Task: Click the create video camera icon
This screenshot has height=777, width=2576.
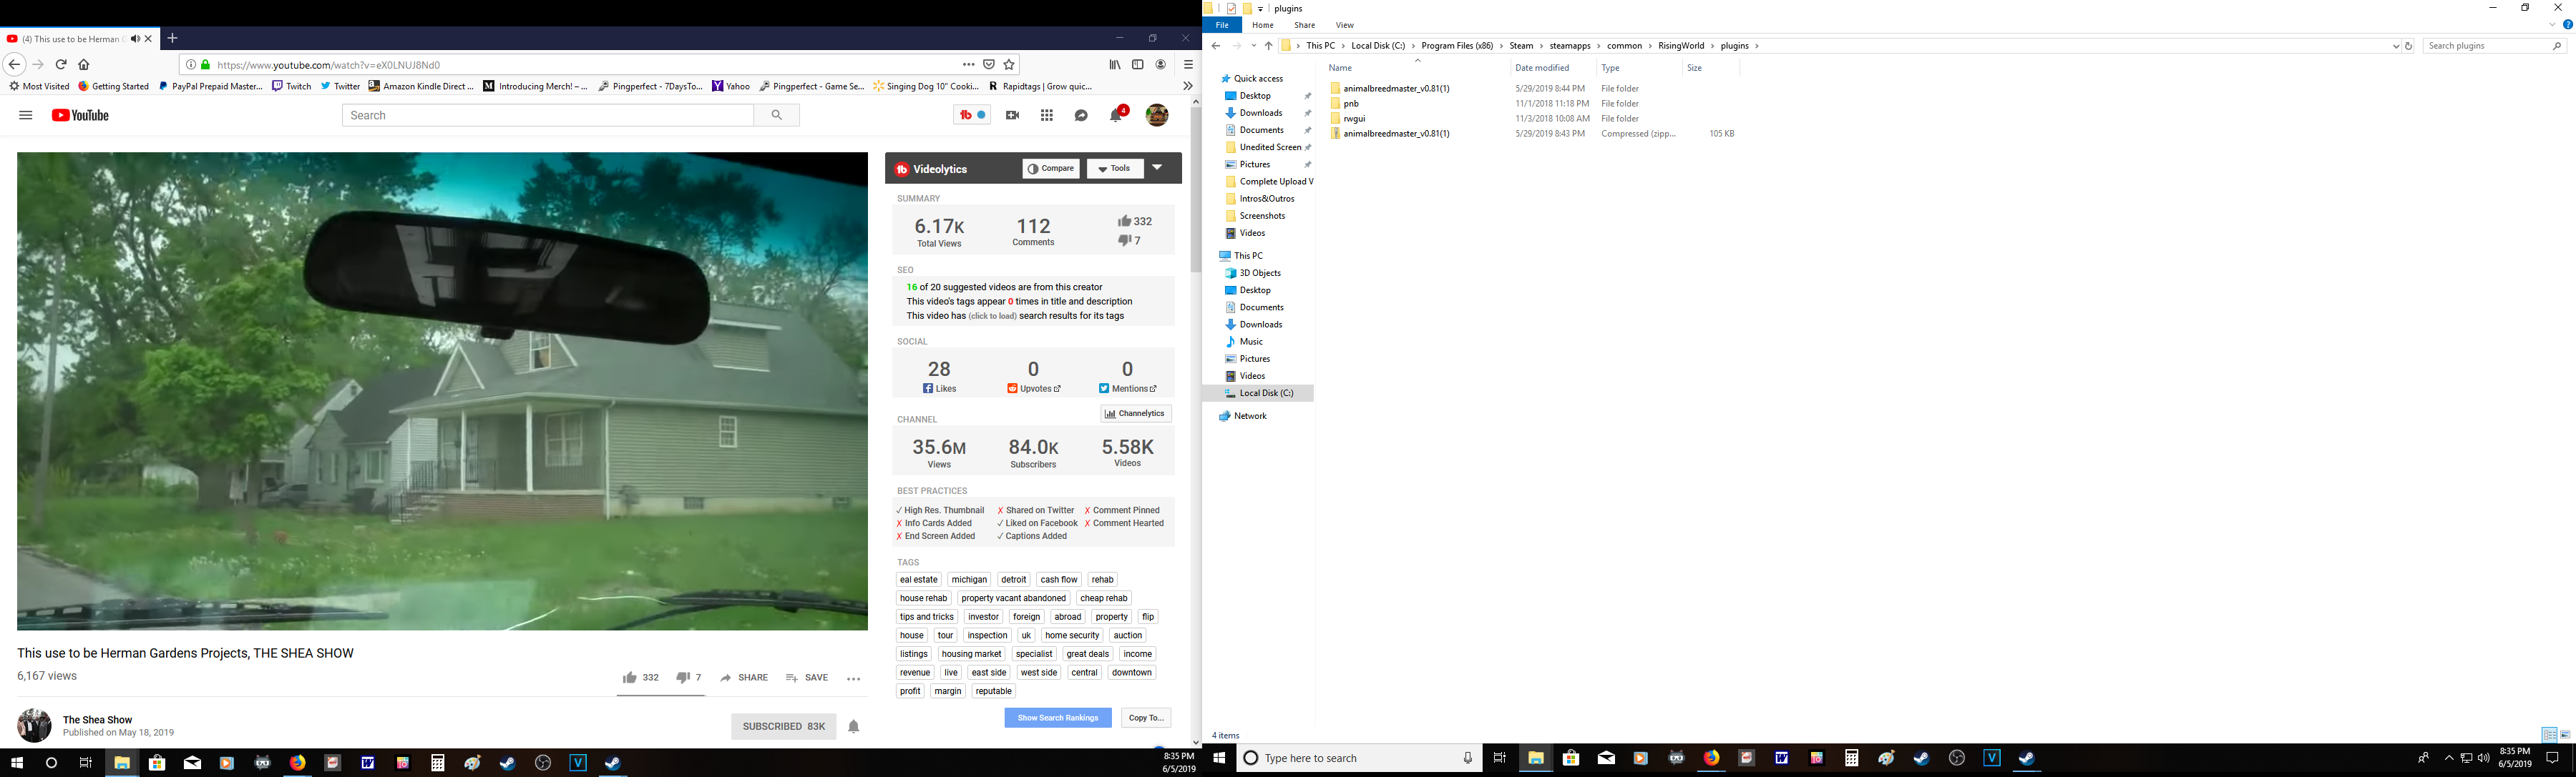Action: tap(1012, 116)
